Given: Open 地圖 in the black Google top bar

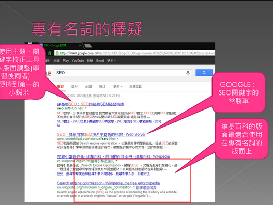Looking at the screenshot, I should click(56, 61).
